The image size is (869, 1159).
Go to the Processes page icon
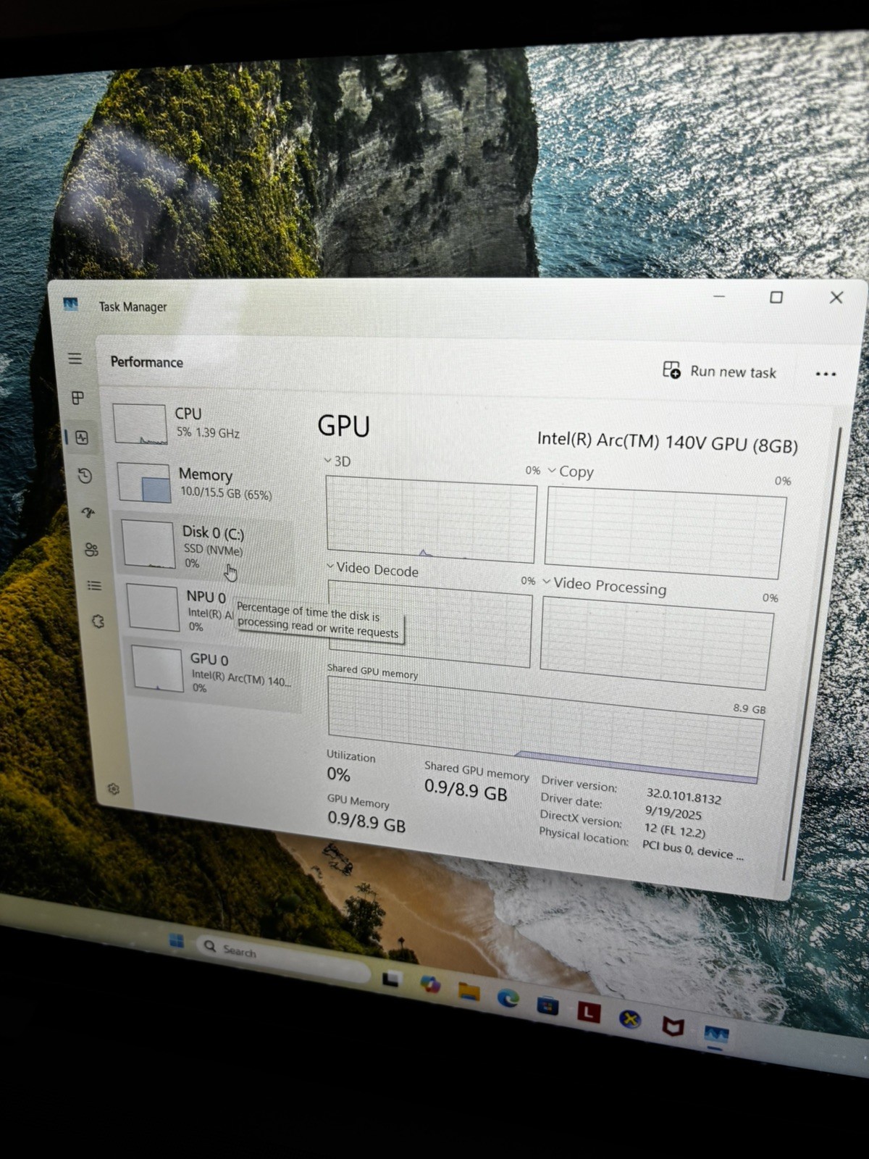78,398
